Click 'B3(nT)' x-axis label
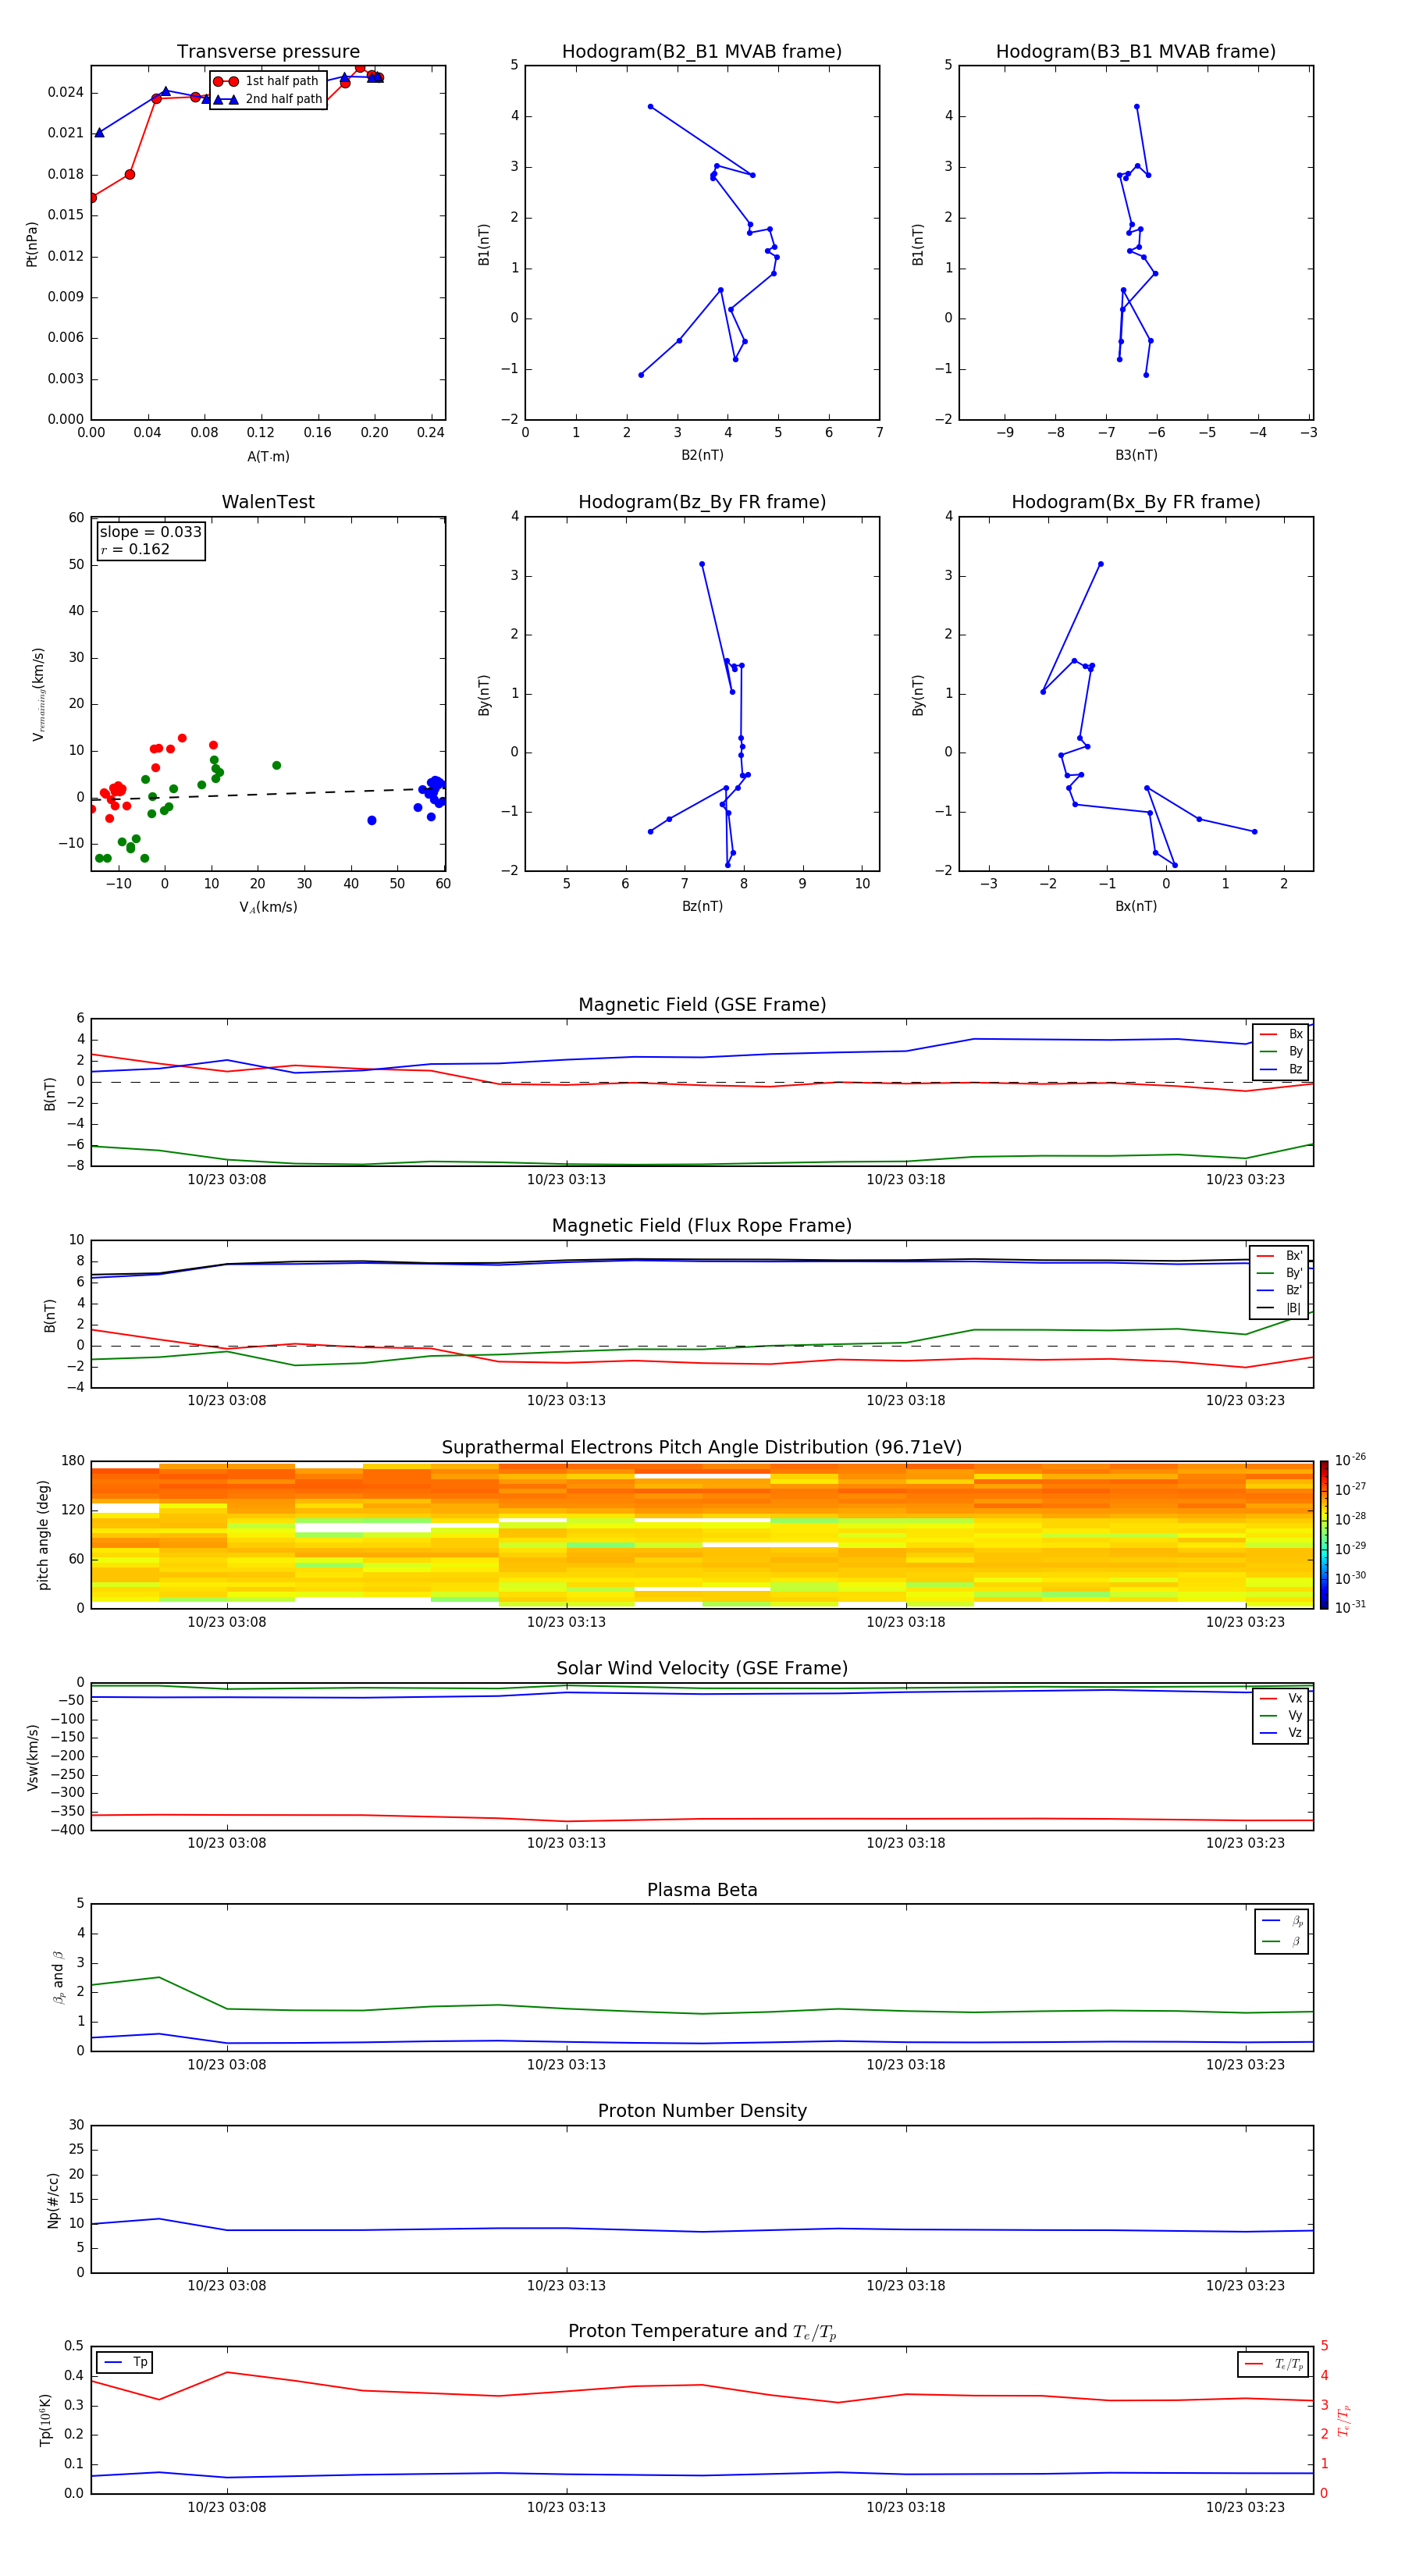Screen dimensions: 1405x2576 pyautogui.click(x=1136, y=456)
